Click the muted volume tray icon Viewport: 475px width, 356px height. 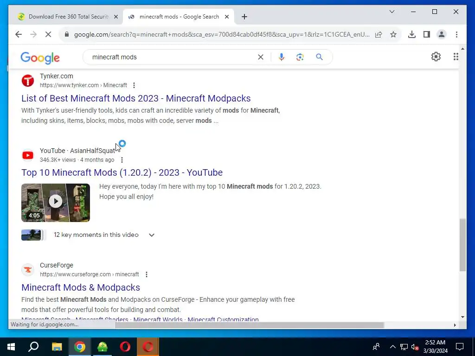pyautogui.click(x=415, y=347)
